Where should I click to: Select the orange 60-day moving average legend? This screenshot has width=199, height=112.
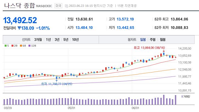pos(23,46)
